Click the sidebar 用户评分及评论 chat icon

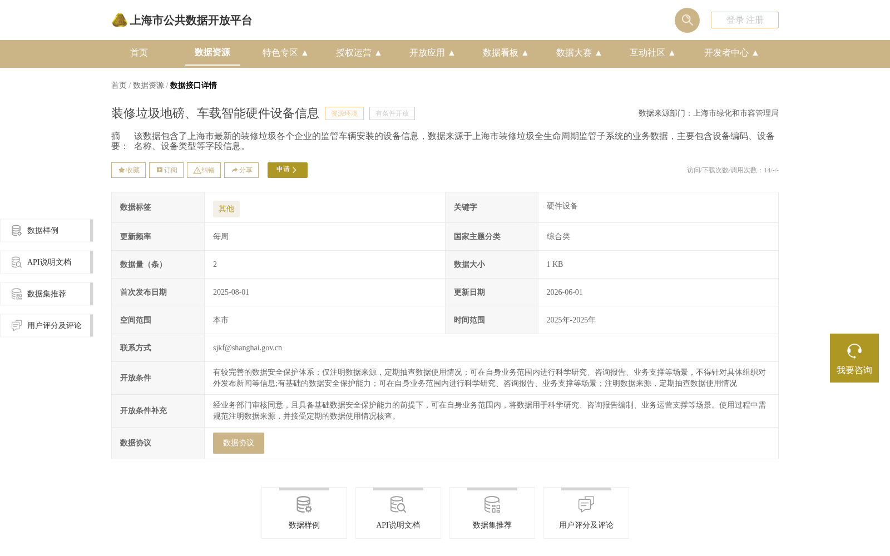(x=17, y=325)
